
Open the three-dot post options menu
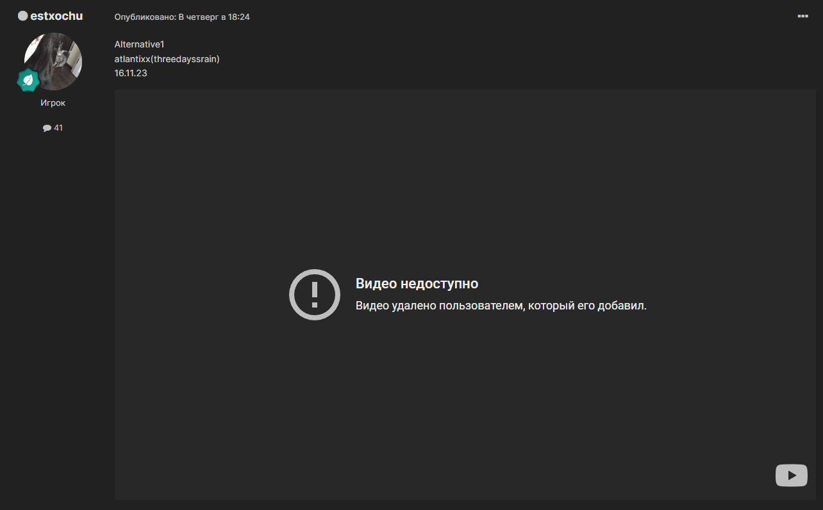click(x=802, y=16)
